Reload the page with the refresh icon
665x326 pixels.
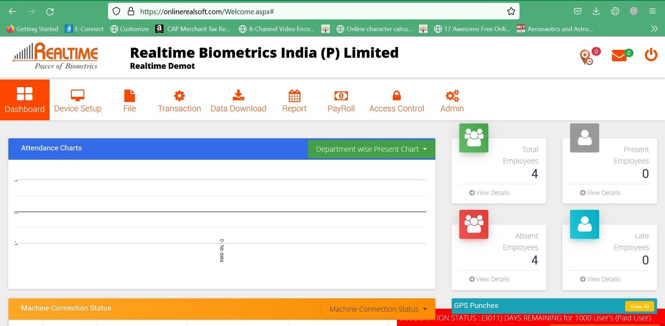coord(50,12)
